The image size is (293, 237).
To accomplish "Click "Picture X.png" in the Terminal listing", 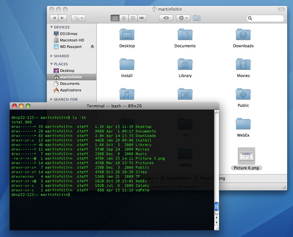I will pyautogui.click(x=151, y=159).
